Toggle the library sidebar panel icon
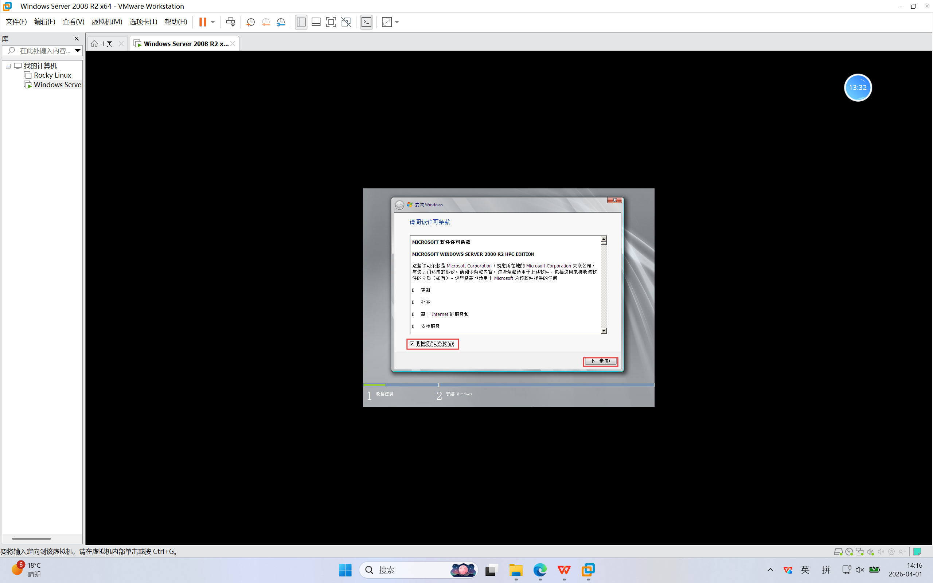Image resolution: width=933 pixels, height=583 pixels. (301, 22)
